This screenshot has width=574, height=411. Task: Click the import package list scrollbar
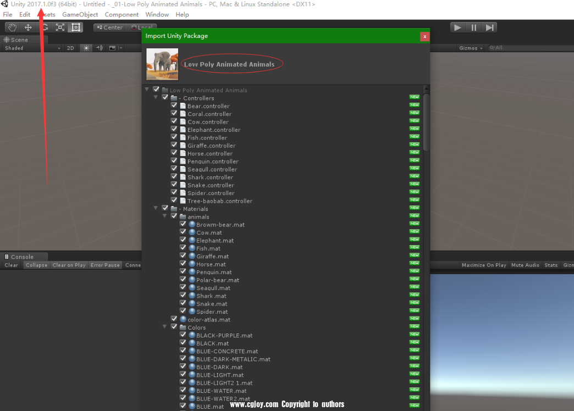[x=426, y=121]
